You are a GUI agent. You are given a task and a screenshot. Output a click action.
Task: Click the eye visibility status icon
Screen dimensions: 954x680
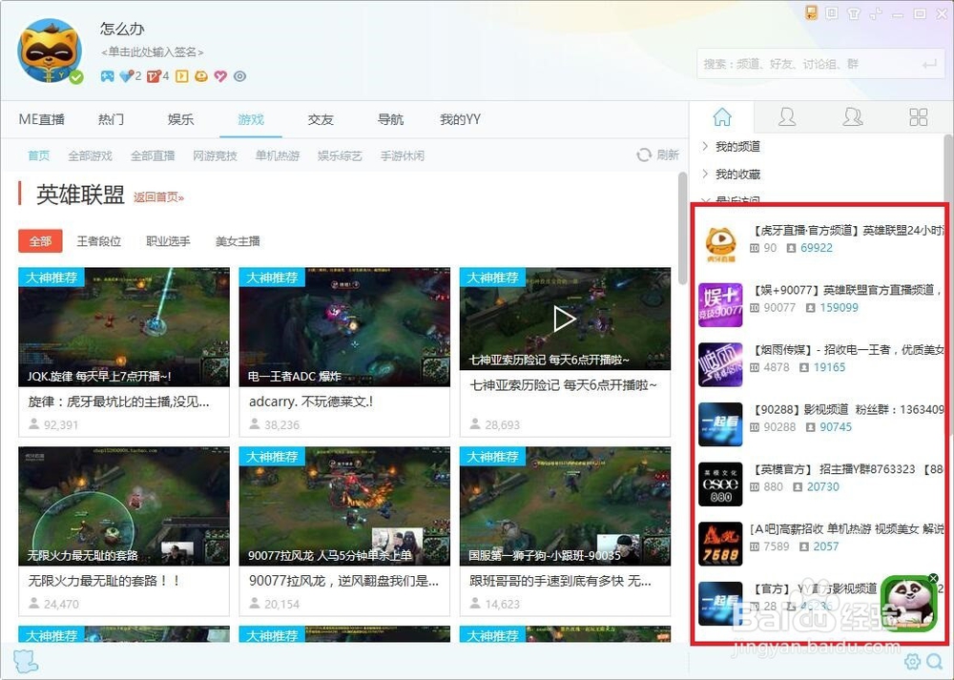click(239, 76)
